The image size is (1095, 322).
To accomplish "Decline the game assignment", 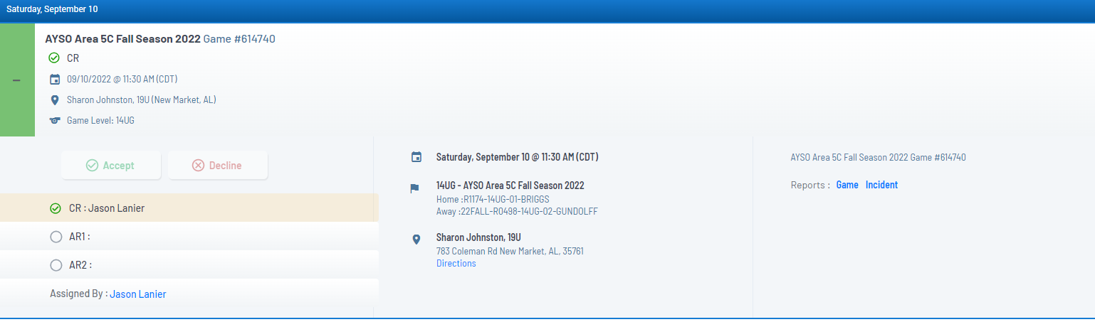I will (x=217, y=165).
